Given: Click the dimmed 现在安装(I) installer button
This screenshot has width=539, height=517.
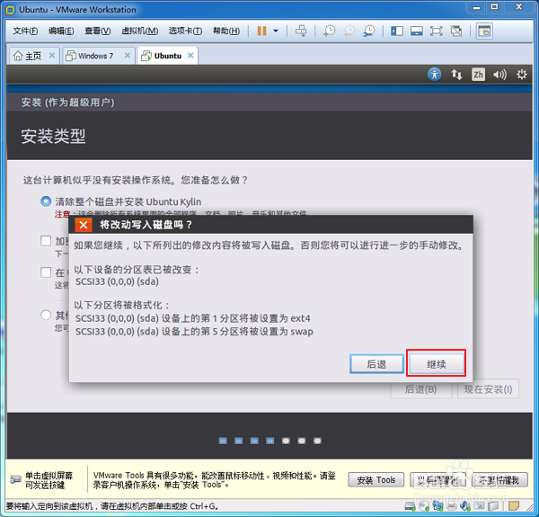Looking at the screenshot, I should [x=488, y=389].
